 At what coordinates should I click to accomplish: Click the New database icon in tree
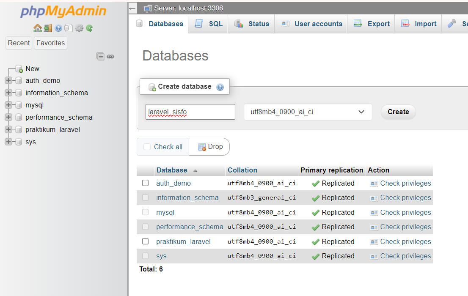[19, 69]
